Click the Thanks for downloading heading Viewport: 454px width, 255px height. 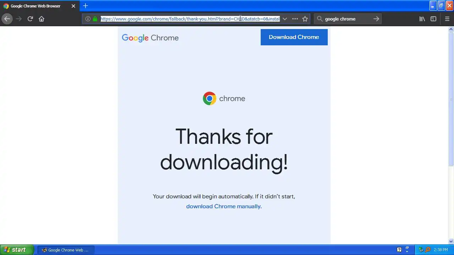tap(224, 149)
